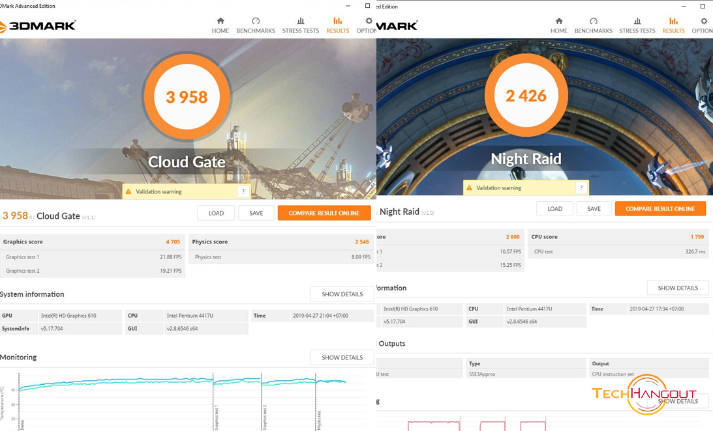Image resolution: width=713 pixels, height=431 pixels.
Task: Click the large Night Raid title on the banner
Action: (526, 159)
